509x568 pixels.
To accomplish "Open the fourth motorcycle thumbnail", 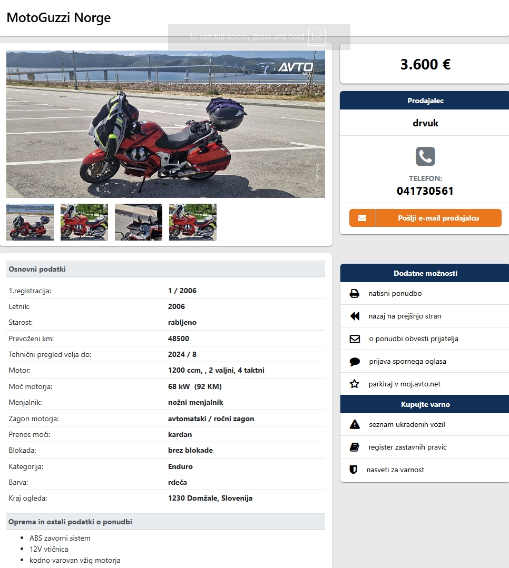I will point(193,222).
